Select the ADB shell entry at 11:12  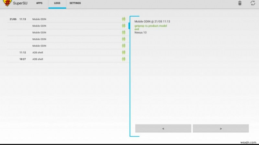point(68,53)
